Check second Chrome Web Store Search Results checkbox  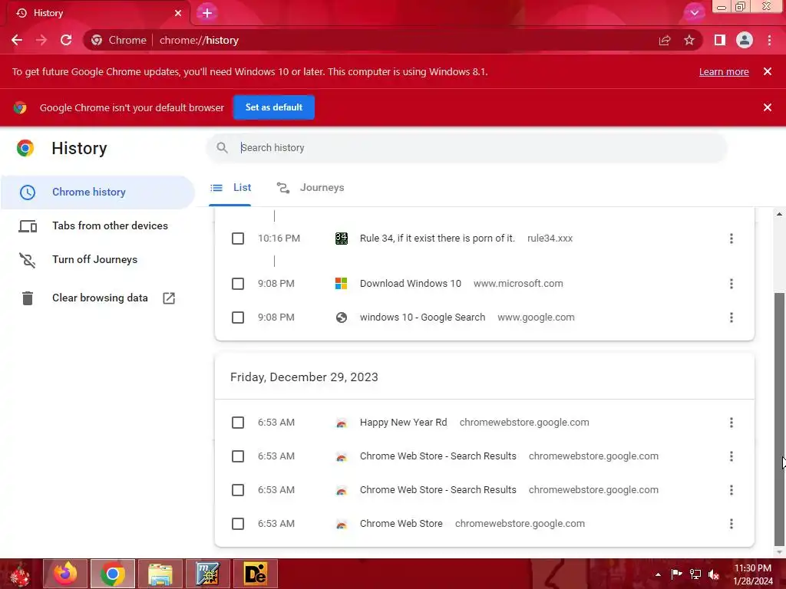(238, 490)
